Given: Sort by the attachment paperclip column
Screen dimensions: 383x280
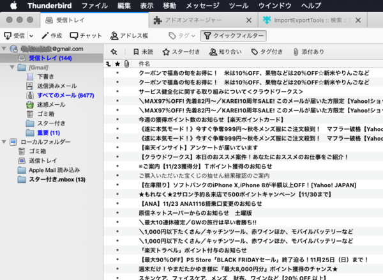Looking at the screenshot, I should (126, 64).
